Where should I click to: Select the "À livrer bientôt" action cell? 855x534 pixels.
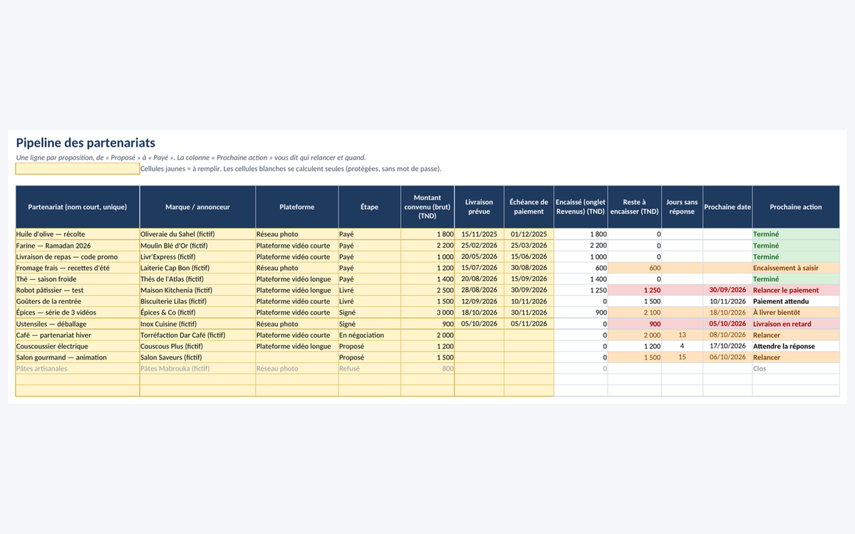[x=796, y=313]
